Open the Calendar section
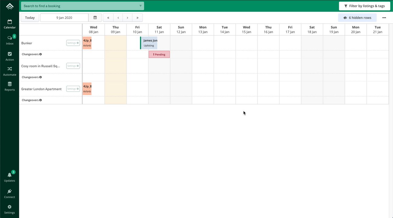 point(9,24)
